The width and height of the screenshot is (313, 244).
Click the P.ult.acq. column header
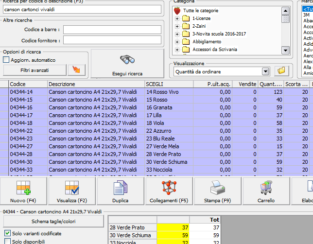tap(213, 84)
